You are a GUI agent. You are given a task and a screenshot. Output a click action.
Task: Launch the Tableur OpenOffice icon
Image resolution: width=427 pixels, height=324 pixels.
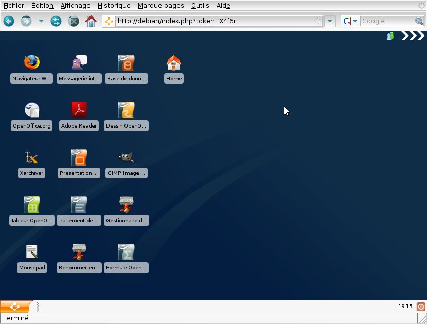(31, 205)
